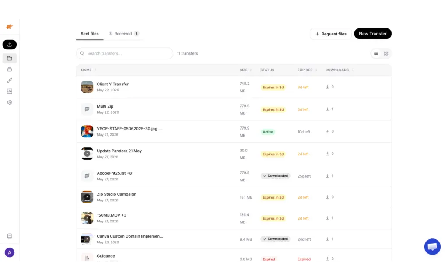Open the Client Y Transfer thumbnail
Viewport: 448px width, 280px height.
tap(87, 87)
